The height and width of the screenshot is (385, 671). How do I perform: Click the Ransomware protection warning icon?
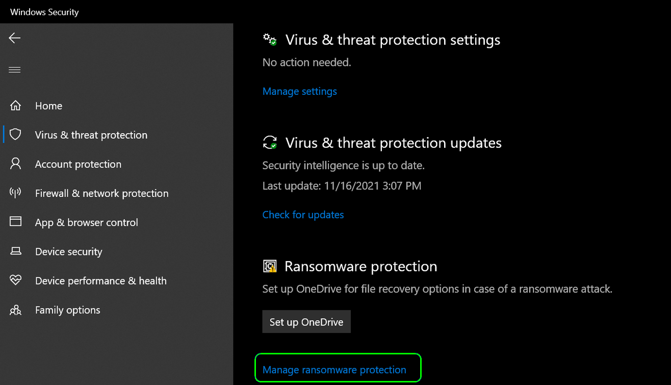[269, 266]
